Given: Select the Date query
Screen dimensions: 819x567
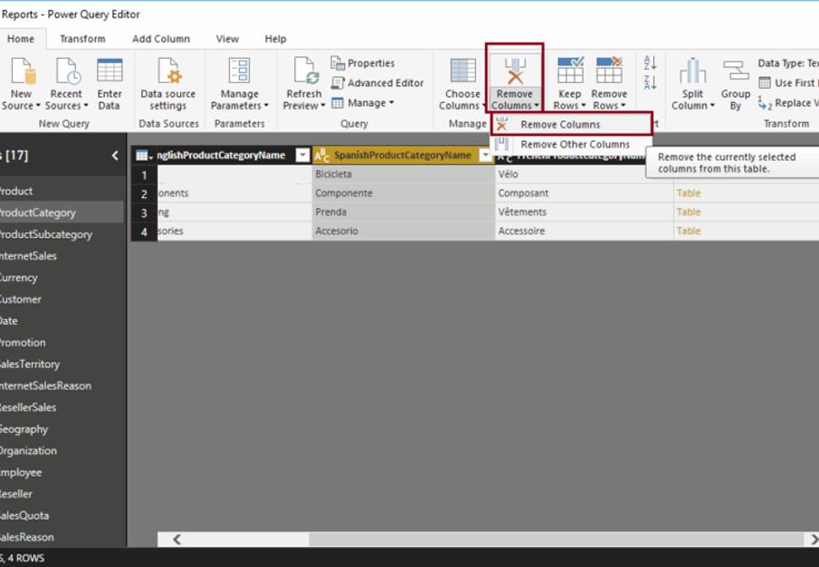Looking at the screenshot, I should tap(62, 320).
